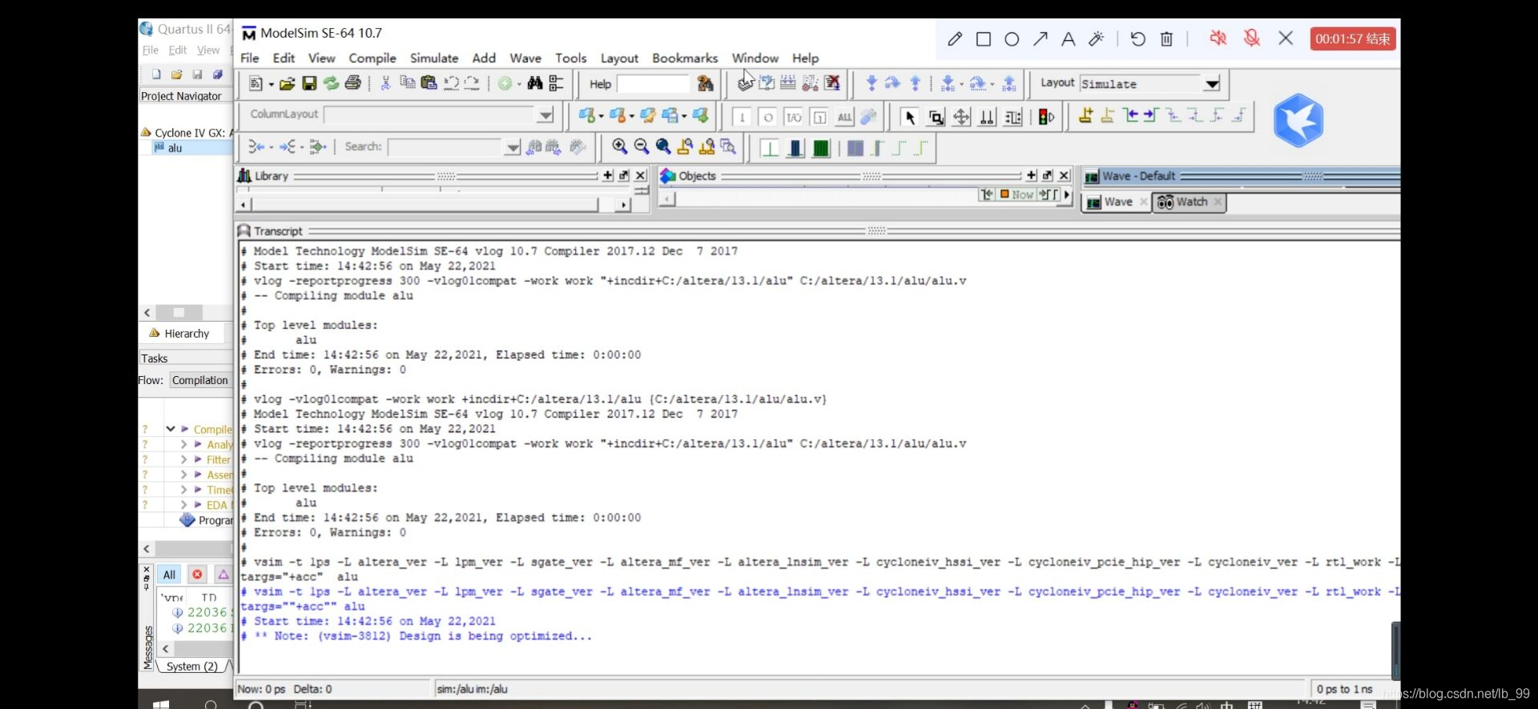Screen dimensions: 1538x709
Task: Click the Help search input field
Action: 653,84
